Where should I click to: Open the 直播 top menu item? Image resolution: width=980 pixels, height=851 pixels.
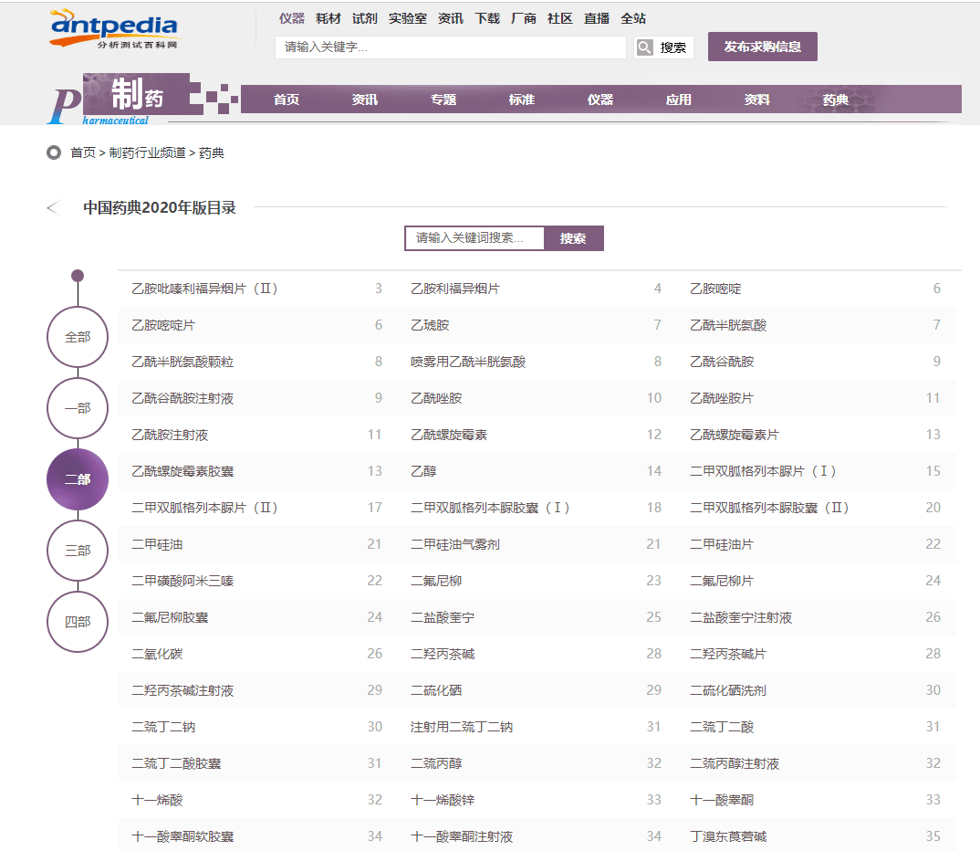596,18
